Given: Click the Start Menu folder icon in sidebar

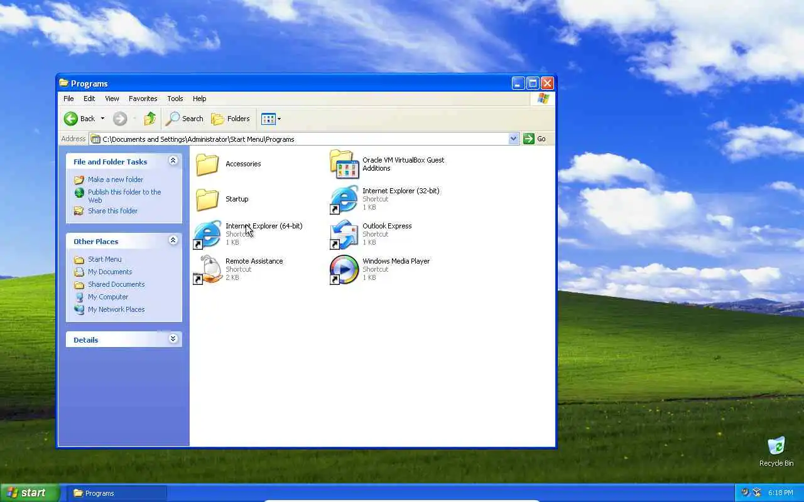Looking at the screenshot, I should pos(79,259).
